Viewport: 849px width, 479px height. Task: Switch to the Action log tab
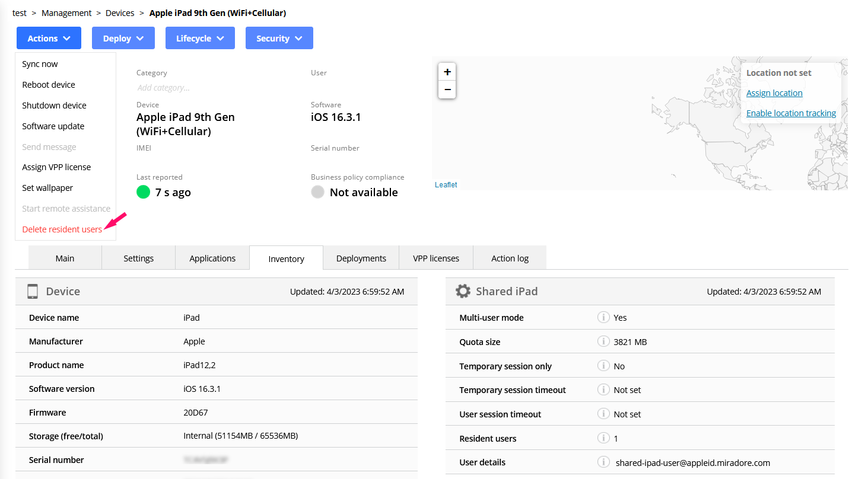510,258
